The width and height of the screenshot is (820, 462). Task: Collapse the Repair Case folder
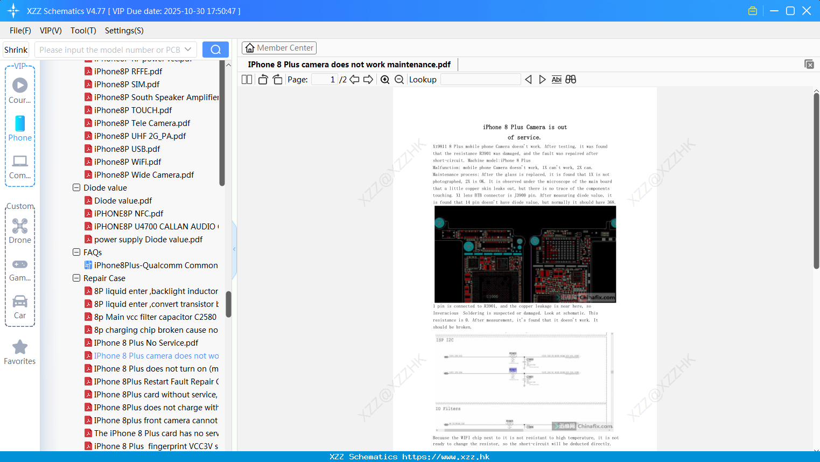pyautogui.click(x=76, y=278)
